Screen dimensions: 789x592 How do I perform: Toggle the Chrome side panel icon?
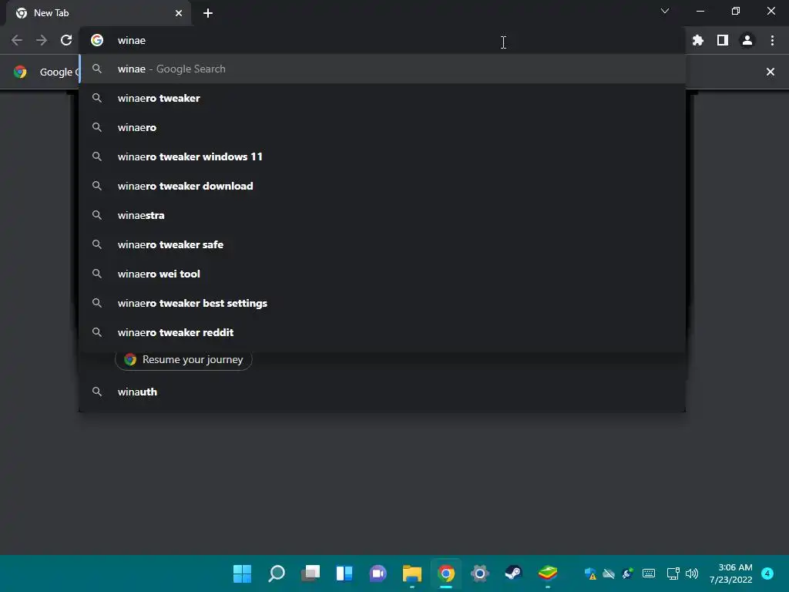(x=723, y=40)
